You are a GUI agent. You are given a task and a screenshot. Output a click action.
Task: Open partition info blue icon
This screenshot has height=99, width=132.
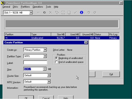pyautogui.click(x=81, y=13)
